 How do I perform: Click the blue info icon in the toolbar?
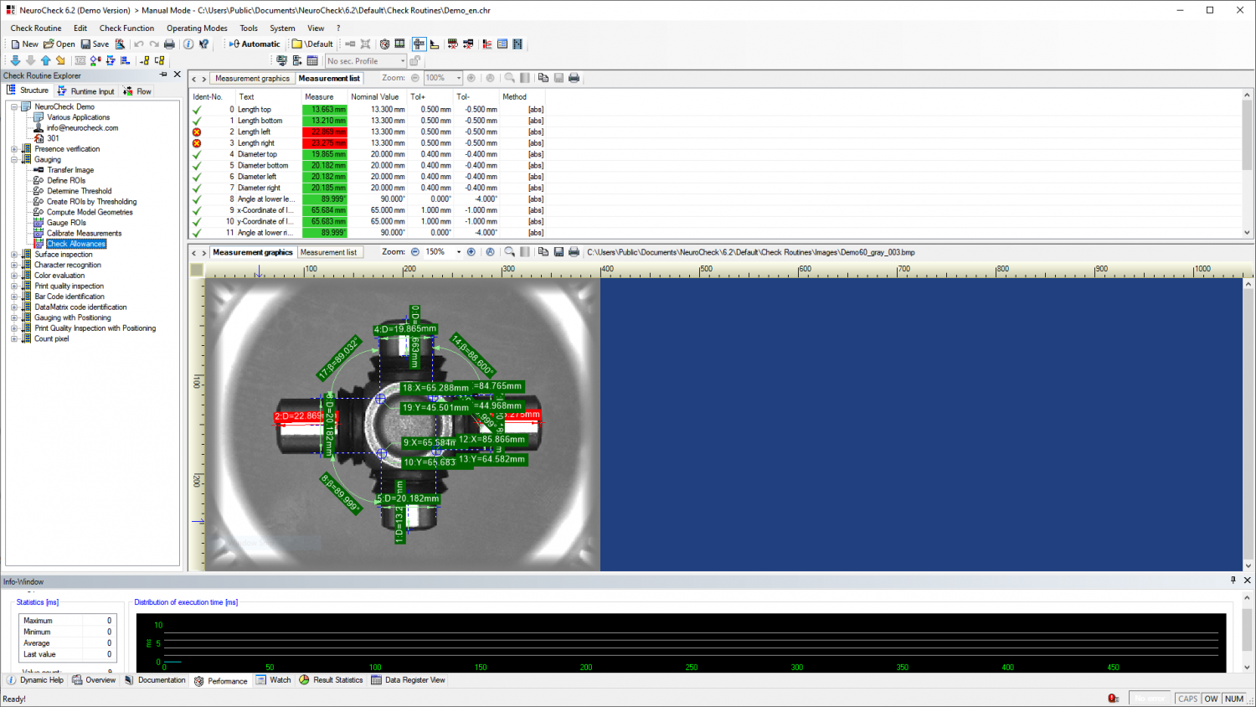tap(188, 44)
